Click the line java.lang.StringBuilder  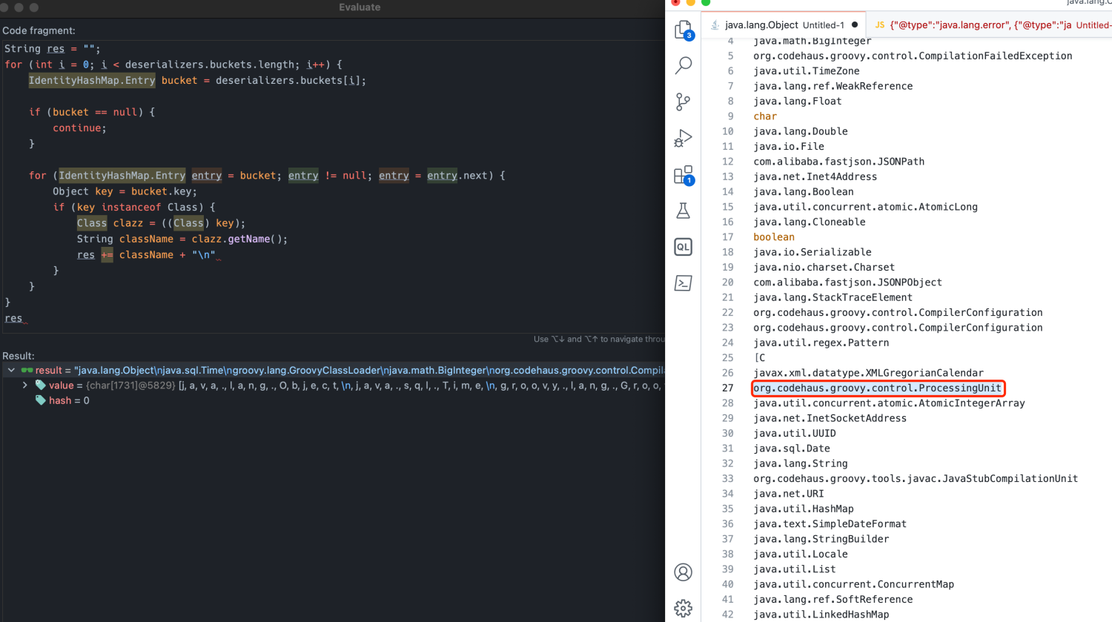pos(821,539)
